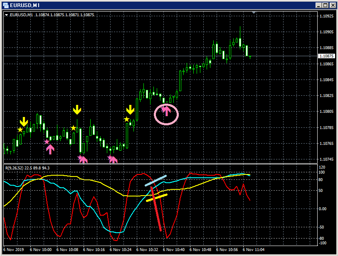Click price axis value 1.10905
The width and height of the screenshot is (338, 256).
point(326,32)
